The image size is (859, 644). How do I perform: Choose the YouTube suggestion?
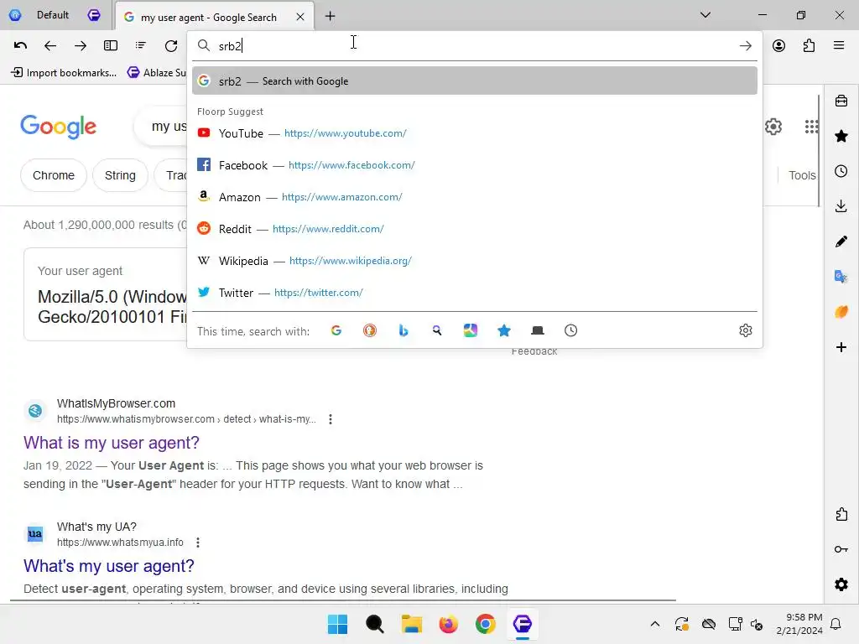click(475, 133)
